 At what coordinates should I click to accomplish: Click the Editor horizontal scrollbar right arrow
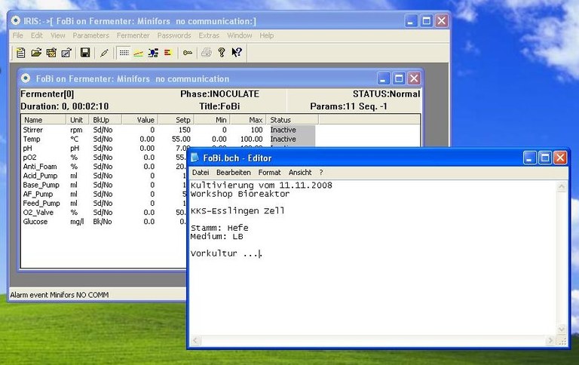click(550, 340)
